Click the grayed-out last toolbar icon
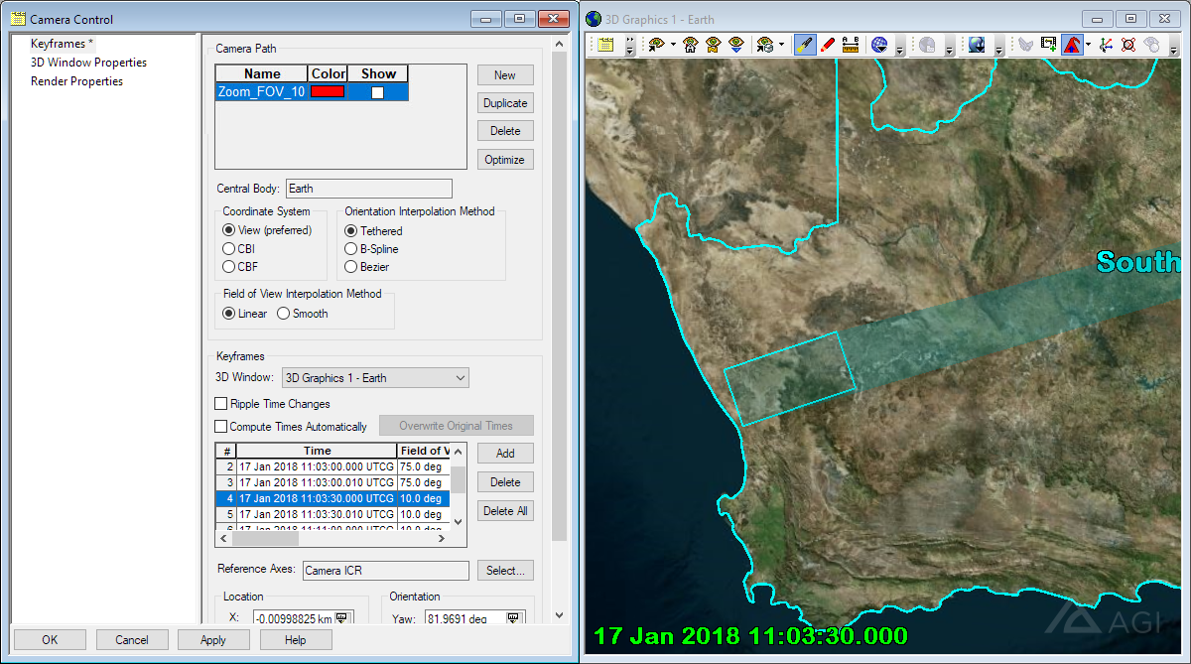Image resolution: width=1191 pixels, height=664 pixels. [x=1151, y=45]
